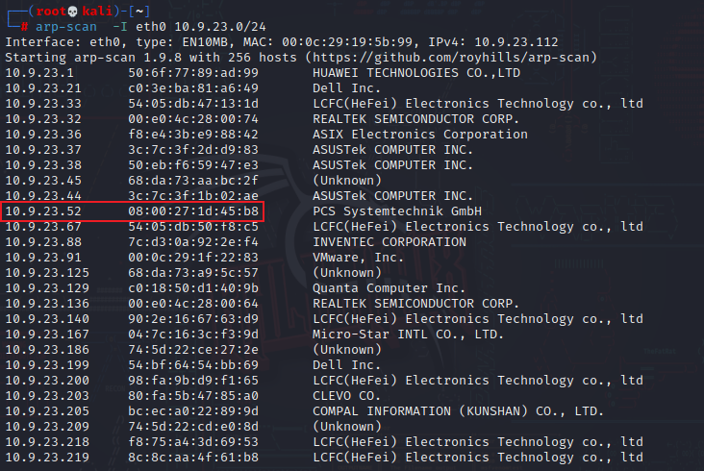Click the local IPv4 10.9.23.112
Image resolution: width=704 pixels, height=471 pixels.
(516, 42)
